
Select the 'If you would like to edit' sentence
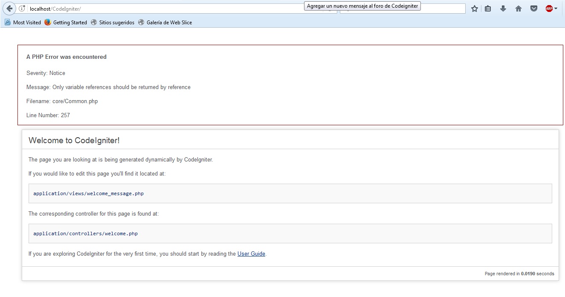(x=97, y=173)
